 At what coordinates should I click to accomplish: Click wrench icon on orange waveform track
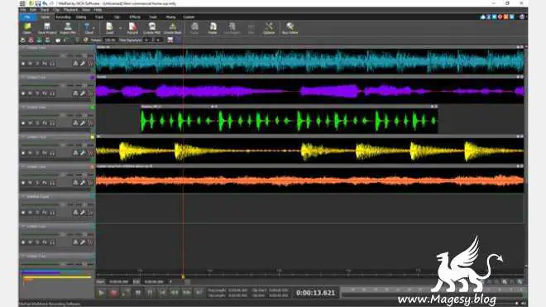(83, 182)
